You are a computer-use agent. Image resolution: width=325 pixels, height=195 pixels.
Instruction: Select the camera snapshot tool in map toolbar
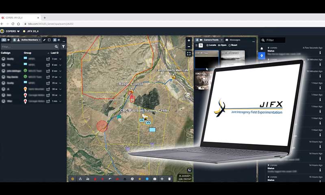pos(155,179)
